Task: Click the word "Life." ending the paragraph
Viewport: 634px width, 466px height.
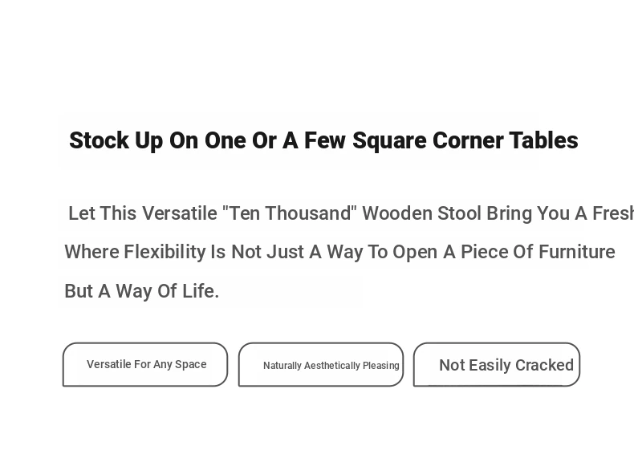Action: pos(201,291)
